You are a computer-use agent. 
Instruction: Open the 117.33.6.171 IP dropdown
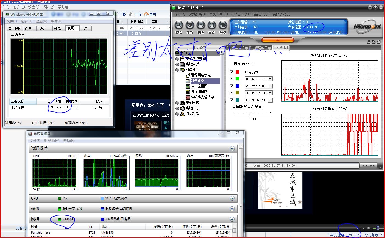point(270,100)
